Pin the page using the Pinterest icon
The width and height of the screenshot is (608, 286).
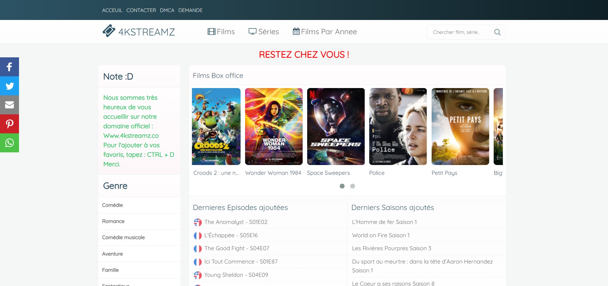tap(9, 124)
